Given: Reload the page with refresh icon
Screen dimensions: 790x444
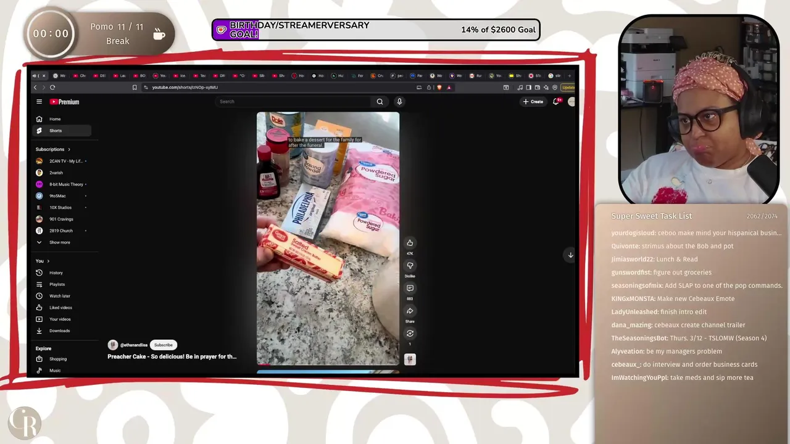Looking at the screenshot, I should [x=52, y=88].
